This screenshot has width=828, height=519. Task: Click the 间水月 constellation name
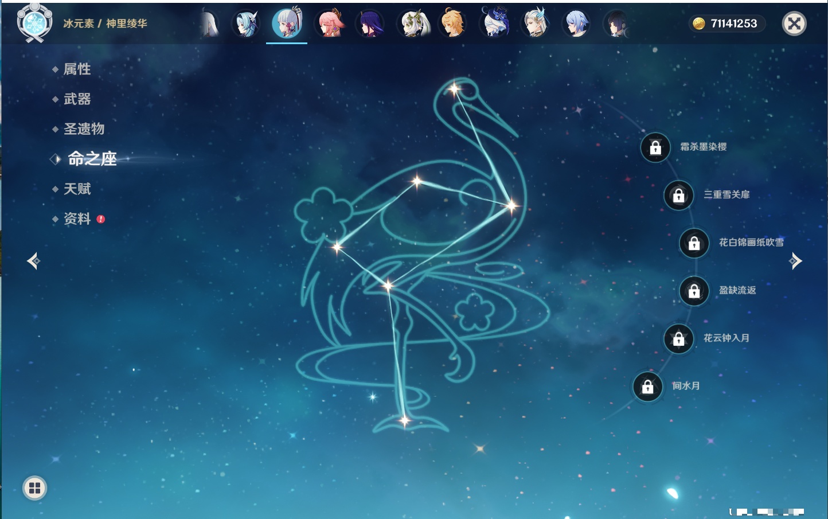tap(686, 386)
